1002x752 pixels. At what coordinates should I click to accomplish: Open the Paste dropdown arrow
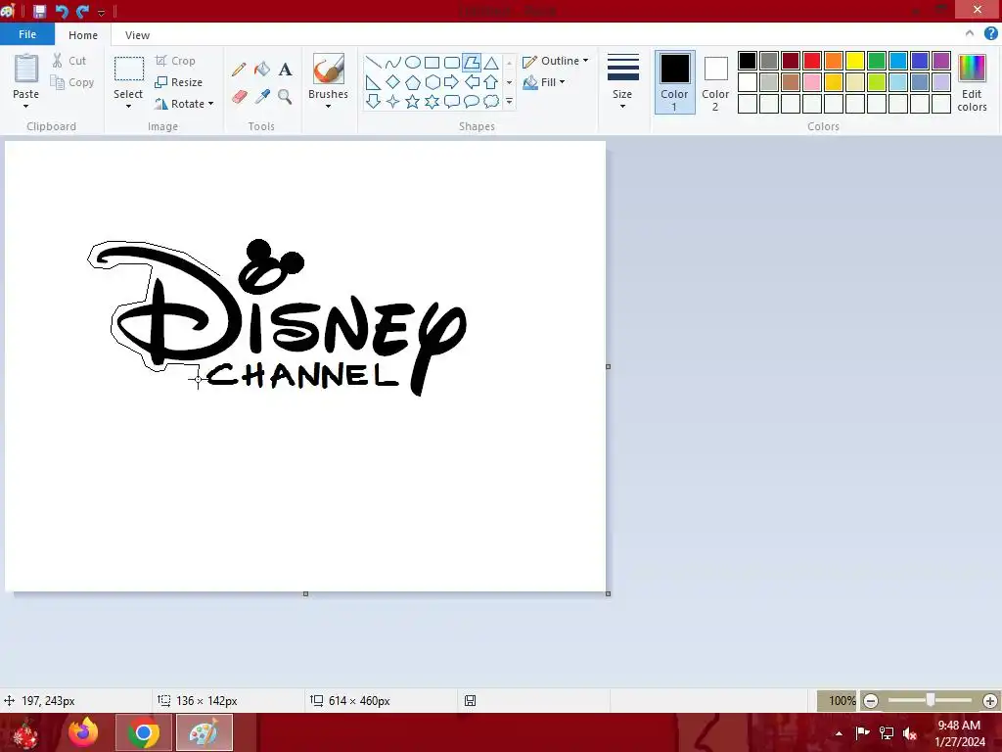[25, 107]
